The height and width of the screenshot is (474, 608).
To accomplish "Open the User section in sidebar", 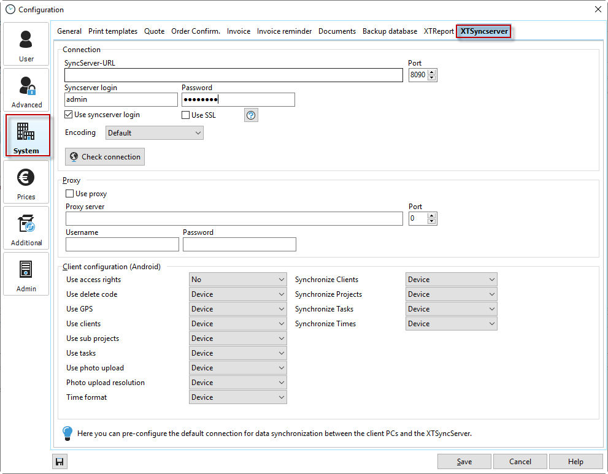I will (x=26, y=44).
